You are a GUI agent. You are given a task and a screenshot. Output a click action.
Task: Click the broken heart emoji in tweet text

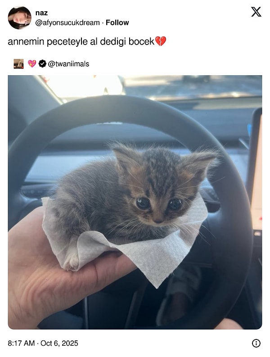[161, 41]
